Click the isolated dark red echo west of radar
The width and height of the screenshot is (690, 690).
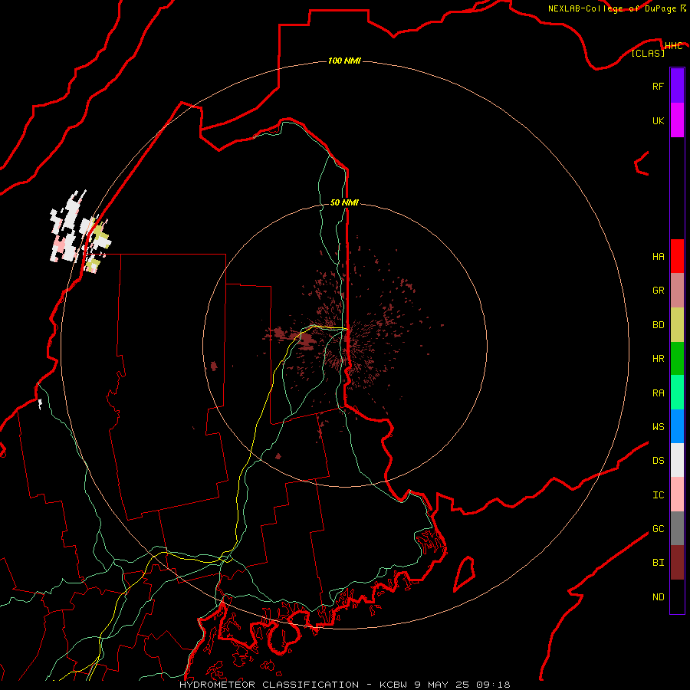point(214,366)
